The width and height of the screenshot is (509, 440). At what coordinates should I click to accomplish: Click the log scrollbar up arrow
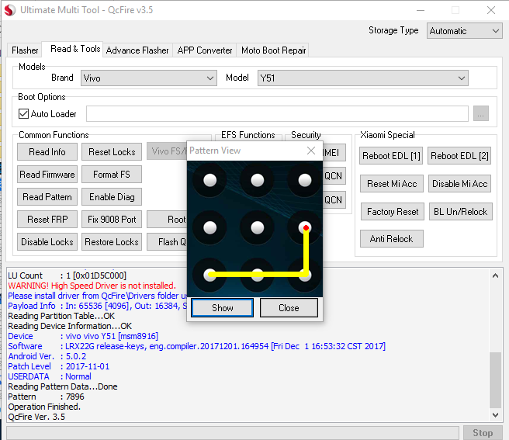pos(495,275)
